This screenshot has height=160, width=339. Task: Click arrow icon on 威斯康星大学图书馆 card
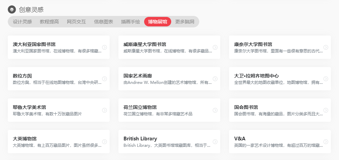click(215, 47)
